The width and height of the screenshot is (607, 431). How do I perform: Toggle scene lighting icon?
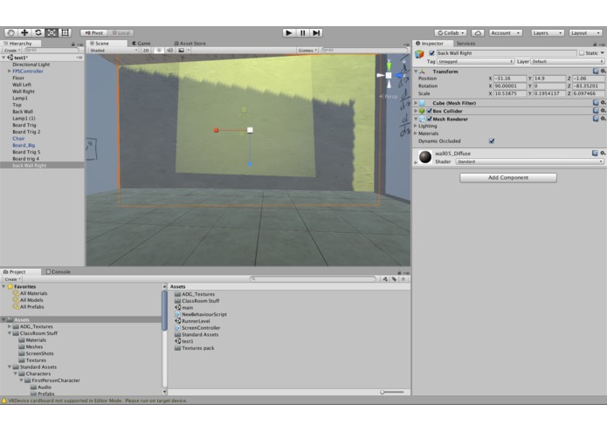pyautogui.click(x=159, y=51)
